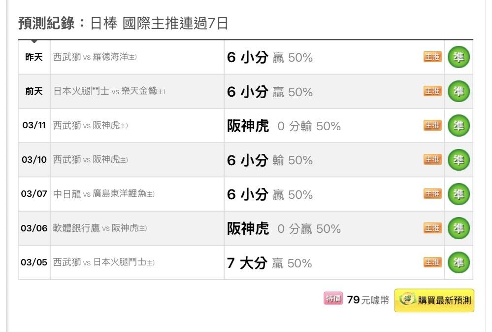Image resolution: width=492 pixels, height=332 pixels.
Task: Click the green 準 icon for 03/10
Action: tap(459, 160)
